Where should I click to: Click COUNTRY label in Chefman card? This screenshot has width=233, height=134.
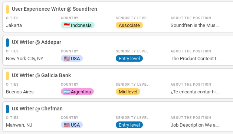[69, 118]
